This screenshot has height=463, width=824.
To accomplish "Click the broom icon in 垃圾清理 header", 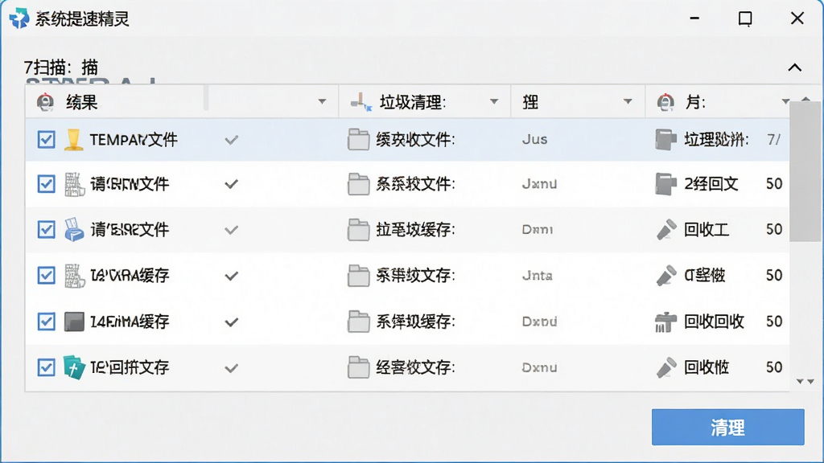I will pyautogui.click(x=361, y=102).
